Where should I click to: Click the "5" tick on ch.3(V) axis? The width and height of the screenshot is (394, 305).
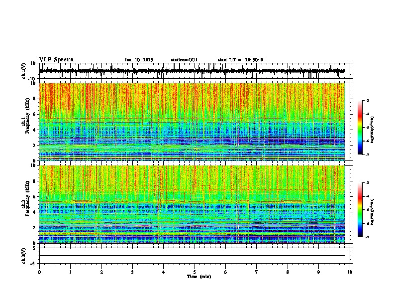(x=34, y=248)
